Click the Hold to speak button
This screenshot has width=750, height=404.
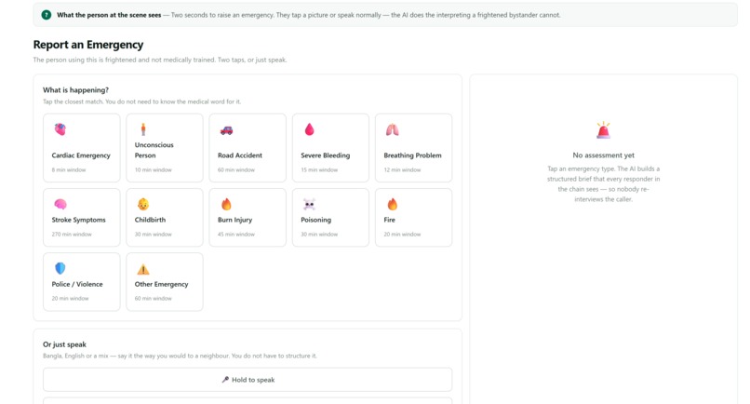(x=248, y=380)
